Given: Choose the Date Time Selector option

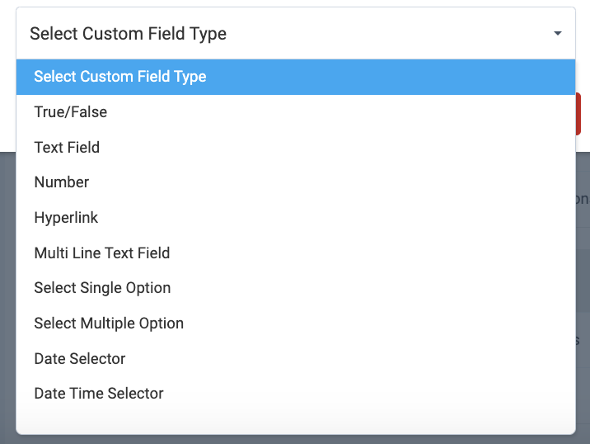Looking at the screenshot, I should coord(99,394).
